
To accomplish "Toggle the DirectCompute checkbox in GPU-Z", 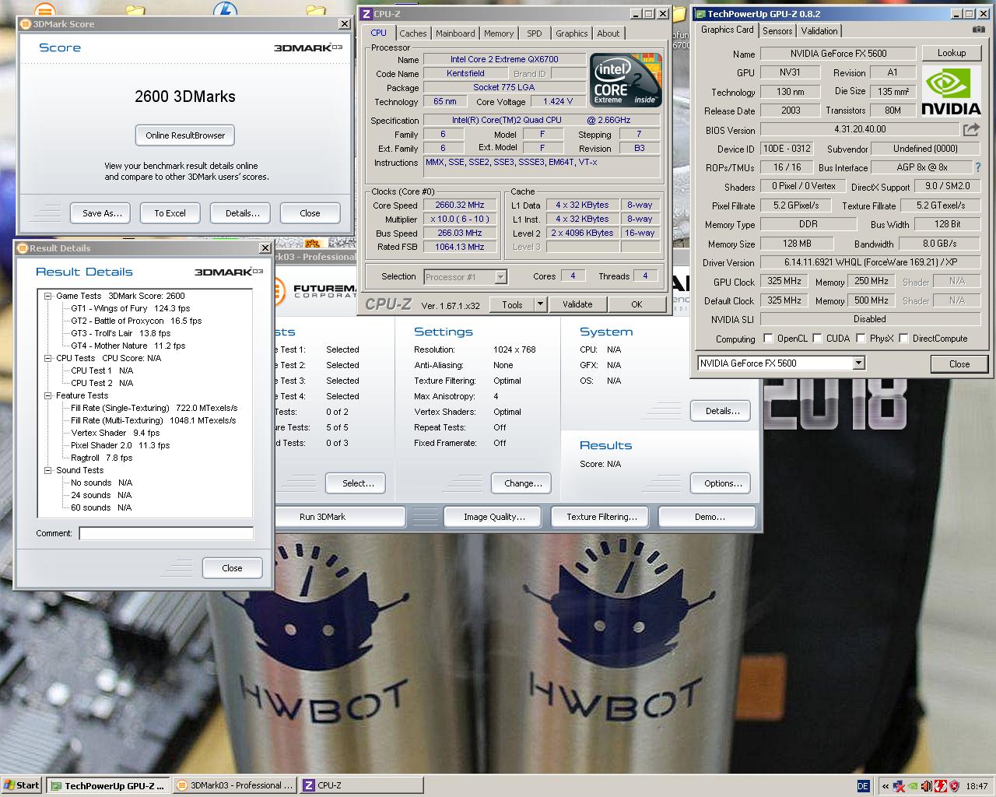I will click(903, 338).
